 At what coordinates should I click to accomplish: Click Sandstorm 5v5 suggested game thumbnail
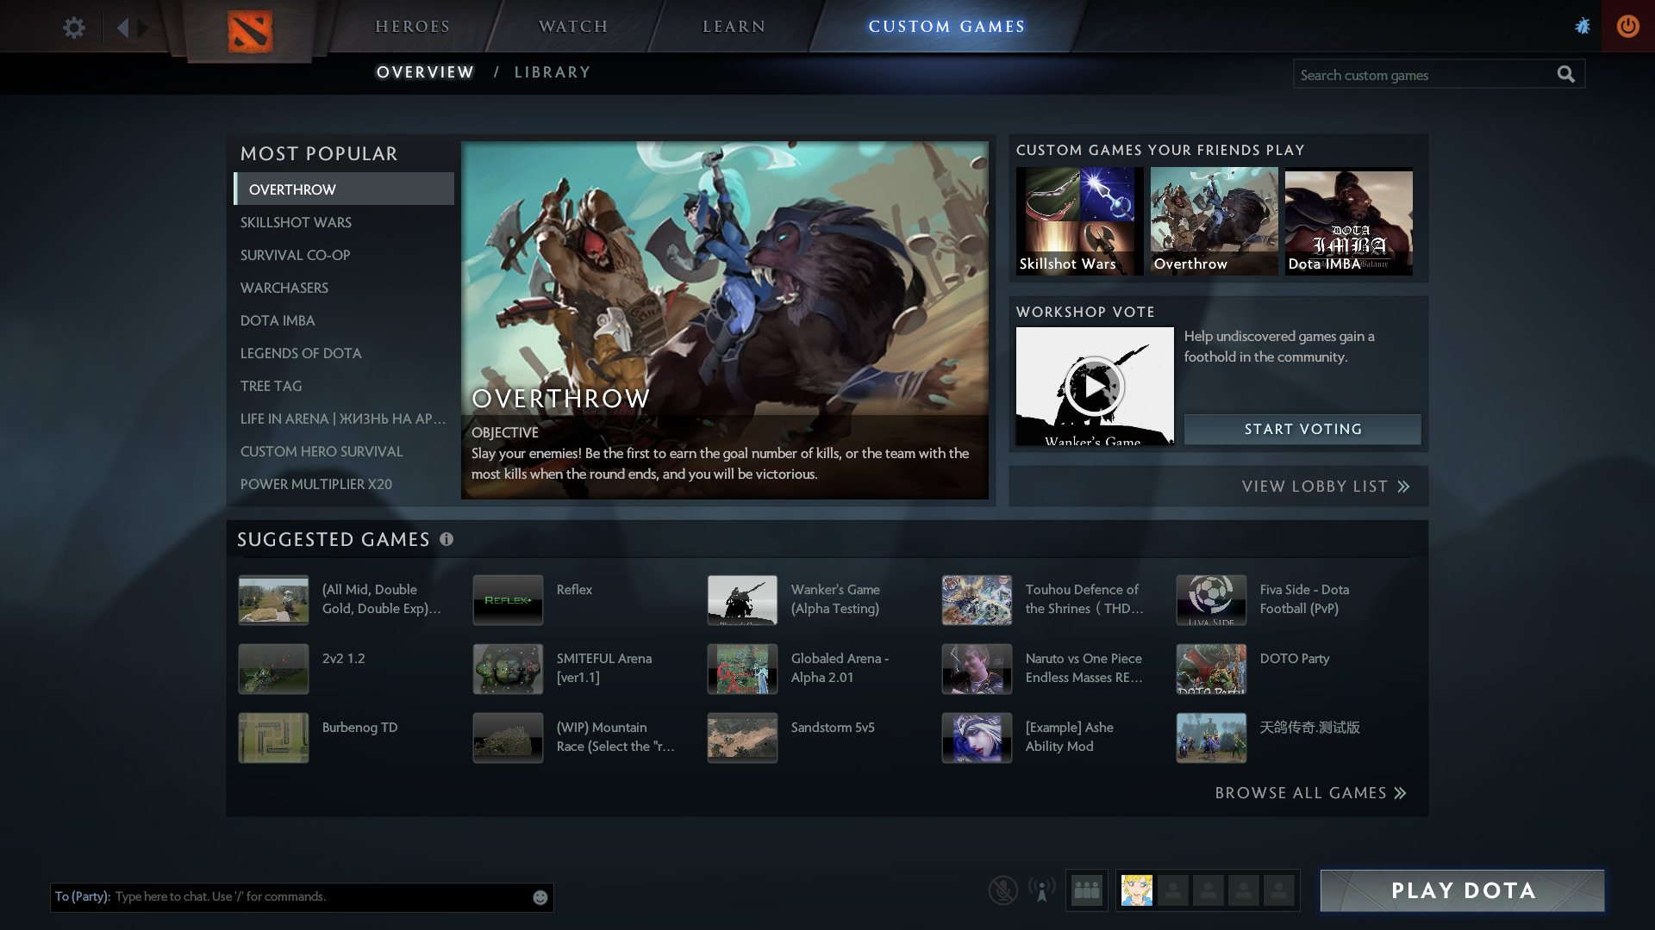[742, 737]
